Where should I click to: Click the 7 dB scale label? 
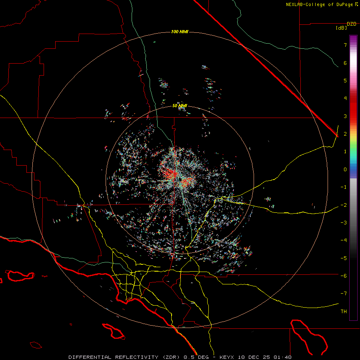pyautogui.click(x=345, y=45)
